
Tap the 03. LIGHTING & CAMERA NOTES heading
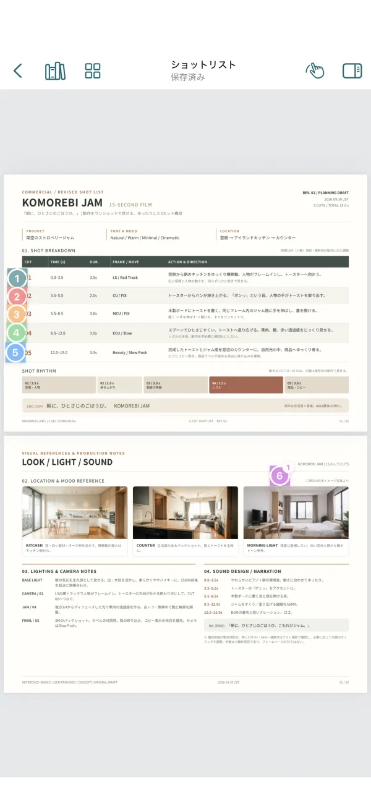[59, 571]
